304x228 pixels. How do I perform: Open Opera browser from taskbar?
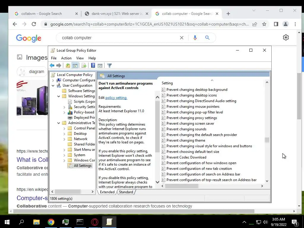[95, 222]
